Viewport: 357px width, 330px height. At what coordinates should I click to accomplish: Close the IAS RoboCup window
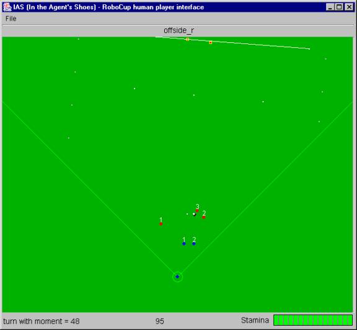point(349,7)
